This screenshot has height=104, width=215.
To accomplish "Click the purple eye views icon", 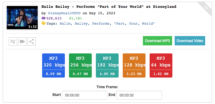I will pos(43,18).
